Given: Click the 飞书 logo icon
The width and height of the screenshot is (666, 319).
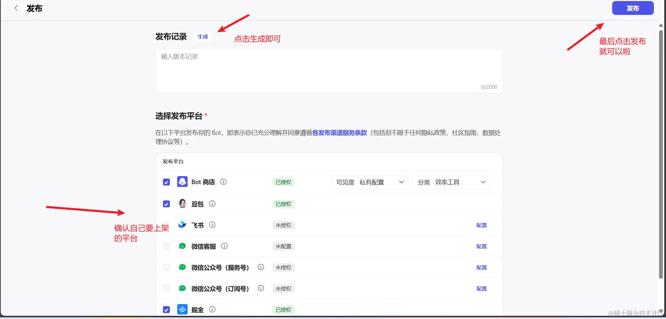Looking at the screenshot, I should (x=182, y=225).
